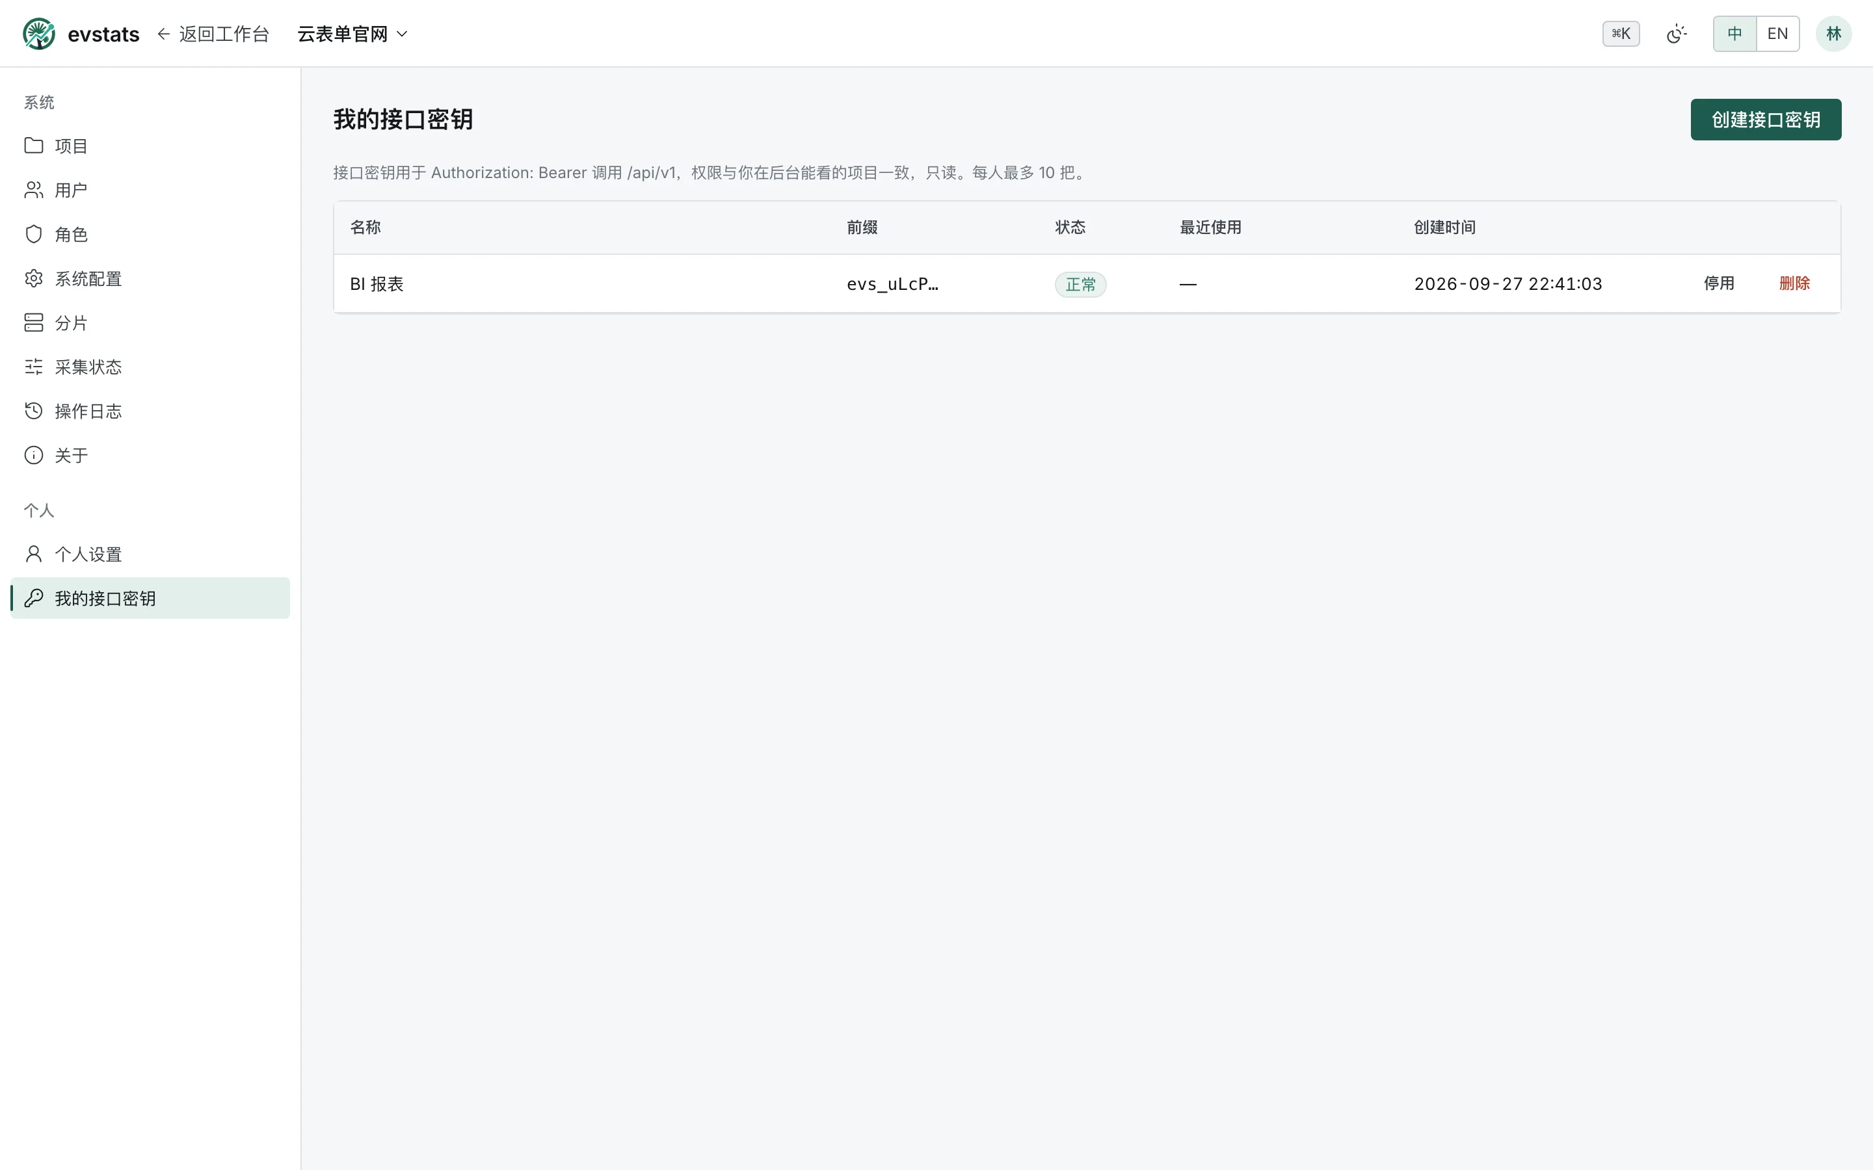
Task: Click 删除 for the BI 报表 key
Action: click(x=1794, y=283)
